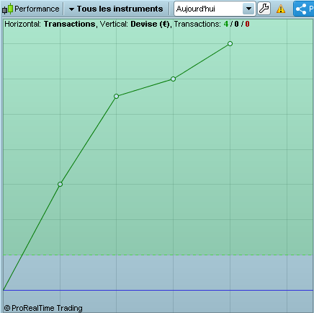Open the wrench settings button
This screenshot has width=314, height=313.
pos(264,9)
